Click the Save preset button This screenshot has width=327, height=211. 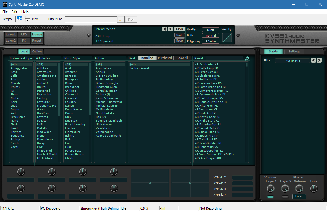point(179,29)
